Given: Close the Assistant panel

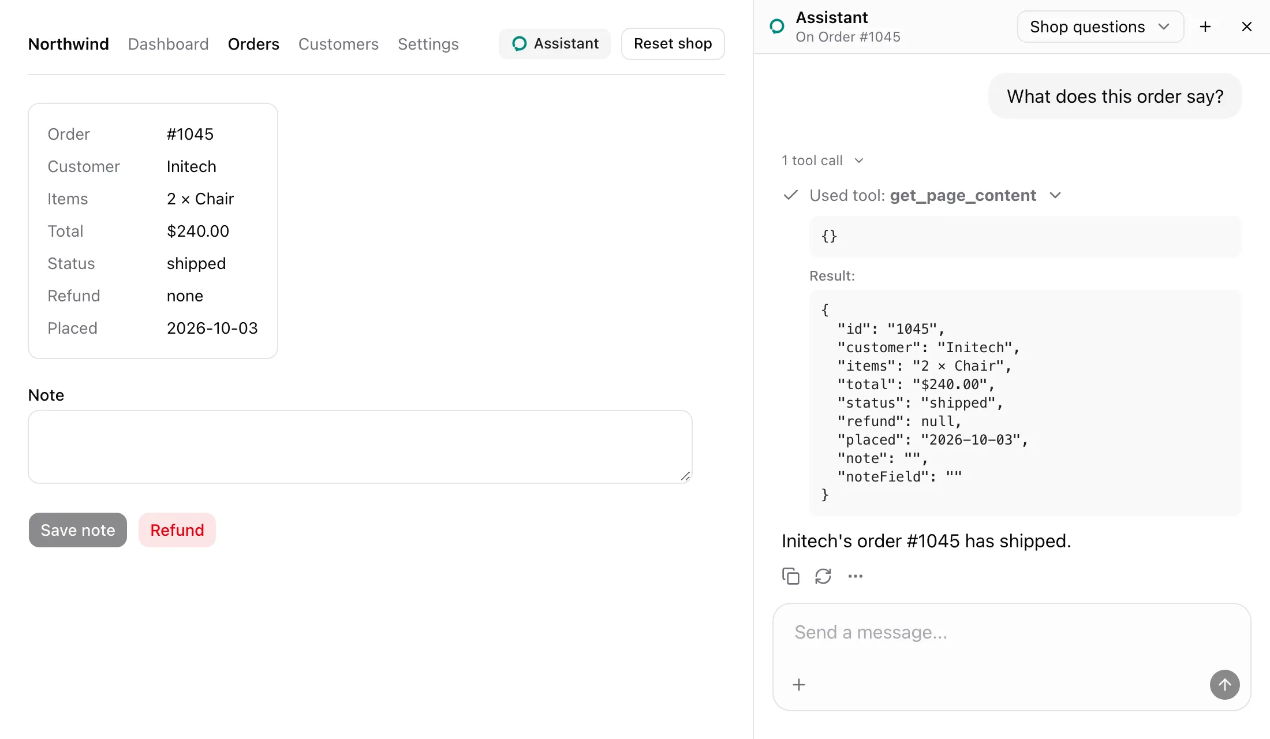Looking at the screenshot, I should (x=1246, y=27).
